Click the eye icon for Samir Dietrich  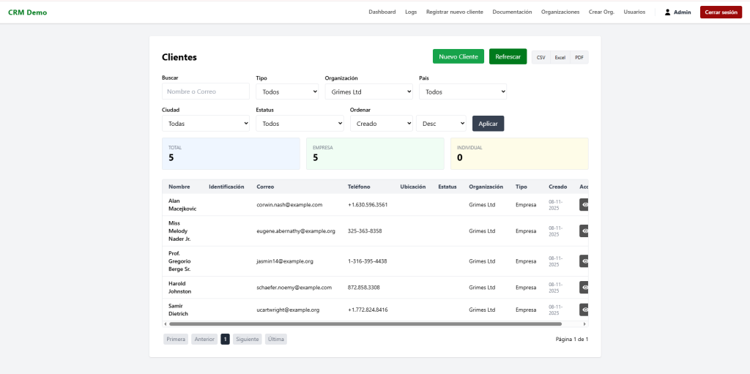[x=584, y=310]
